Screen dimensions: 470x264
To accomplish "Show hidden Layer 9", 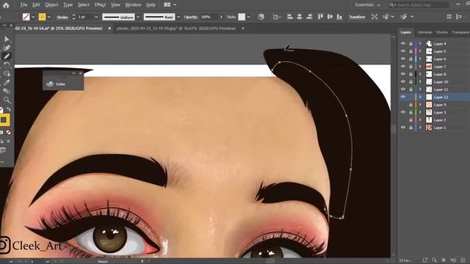I will coord(403,105).
